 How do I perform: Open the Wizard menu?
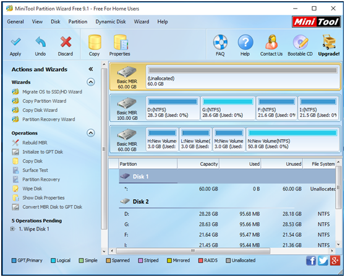142,22
